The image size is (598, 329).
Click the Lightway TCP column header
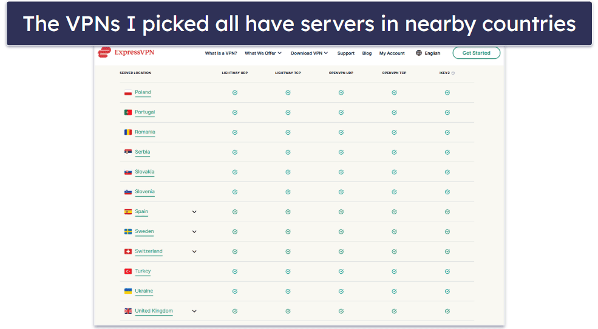pyautogui.click(x=288, y=73)
